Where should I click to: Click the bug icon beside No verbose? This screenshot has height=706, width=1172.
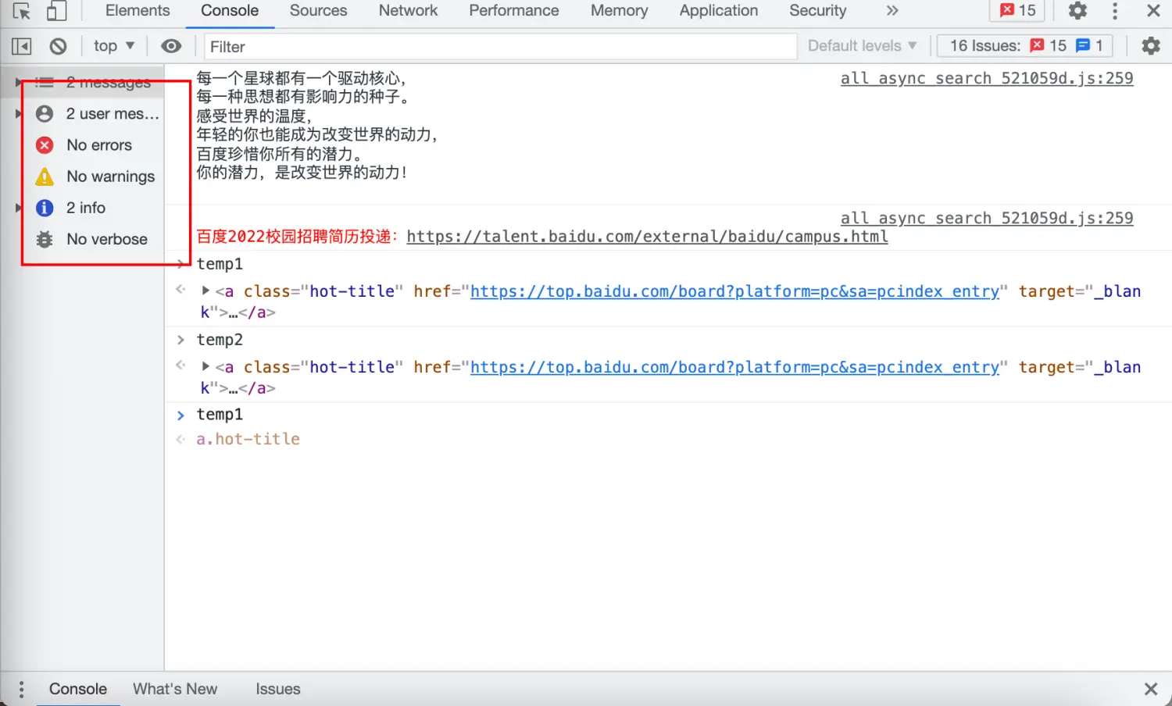coord(45,239)
